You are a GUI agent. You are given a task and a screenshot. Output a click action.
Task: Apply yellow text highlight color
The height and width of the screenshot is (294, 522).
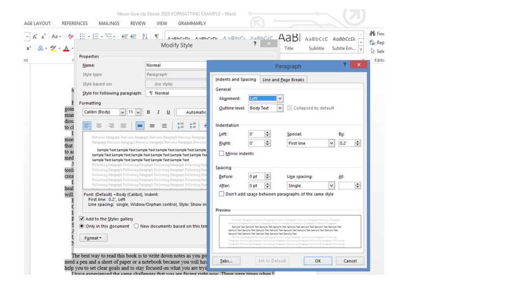[x=53, y=47]
